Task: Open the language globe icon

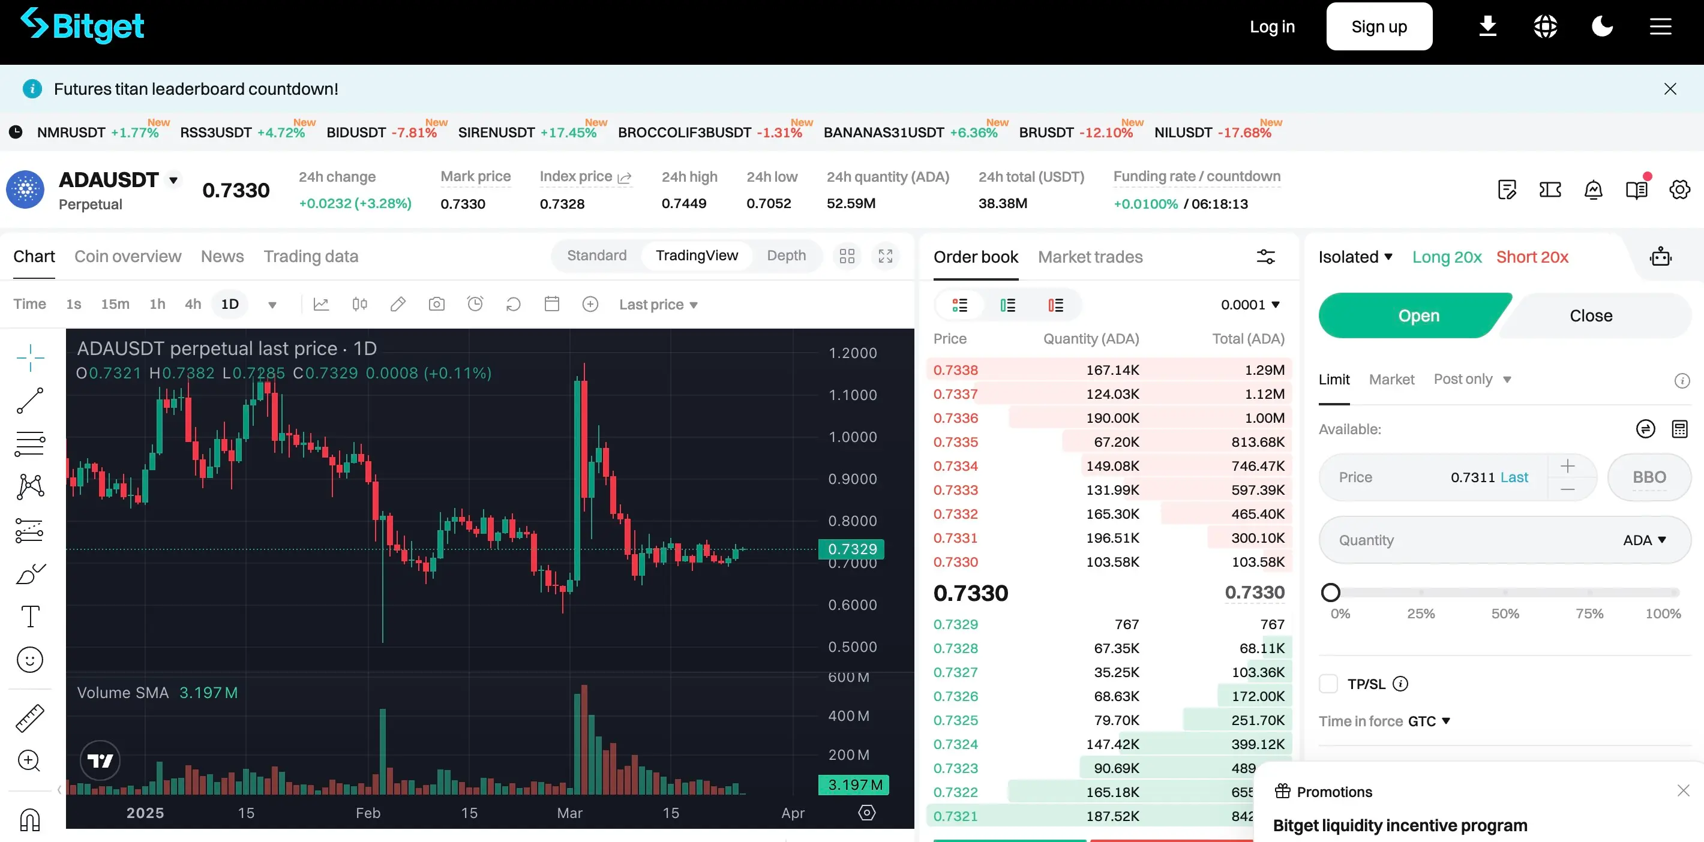Action: 1545,26
